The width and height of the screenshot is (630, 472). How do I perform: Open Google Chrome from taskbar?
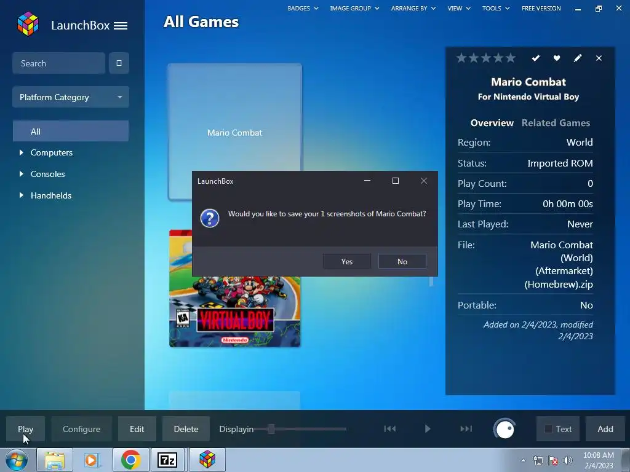point(130,460)
